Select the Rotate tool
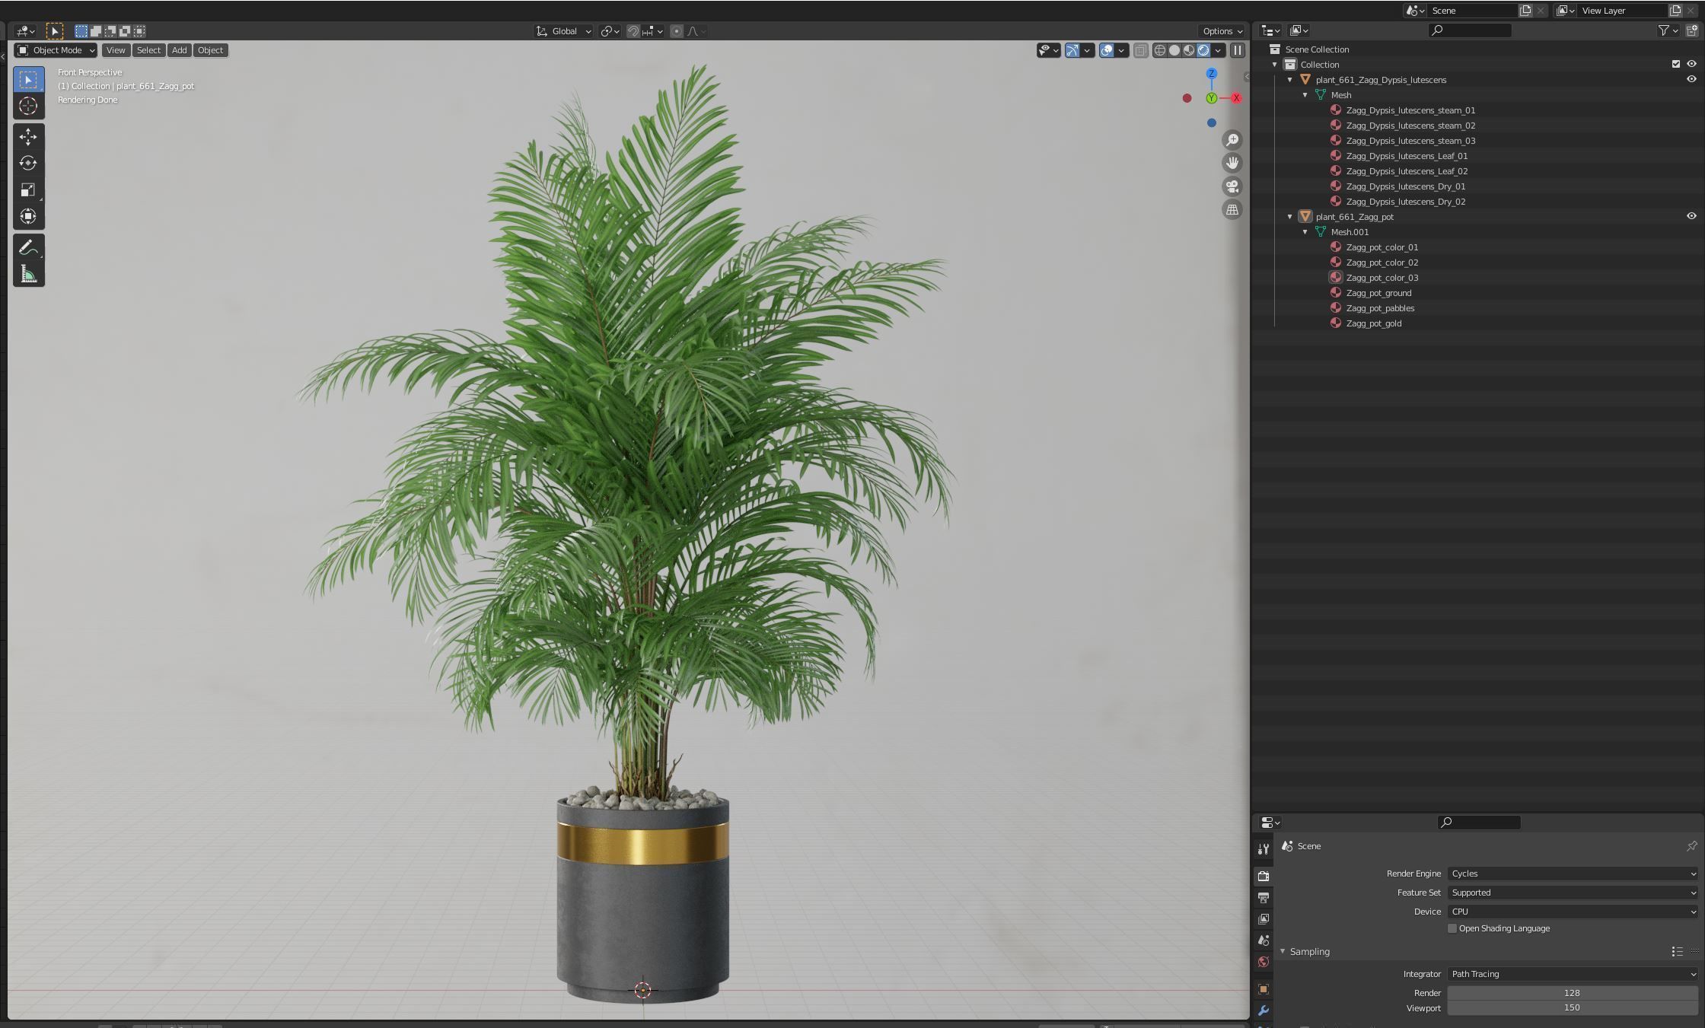This screenshot has height=1028, width=1705. [28, 164]
